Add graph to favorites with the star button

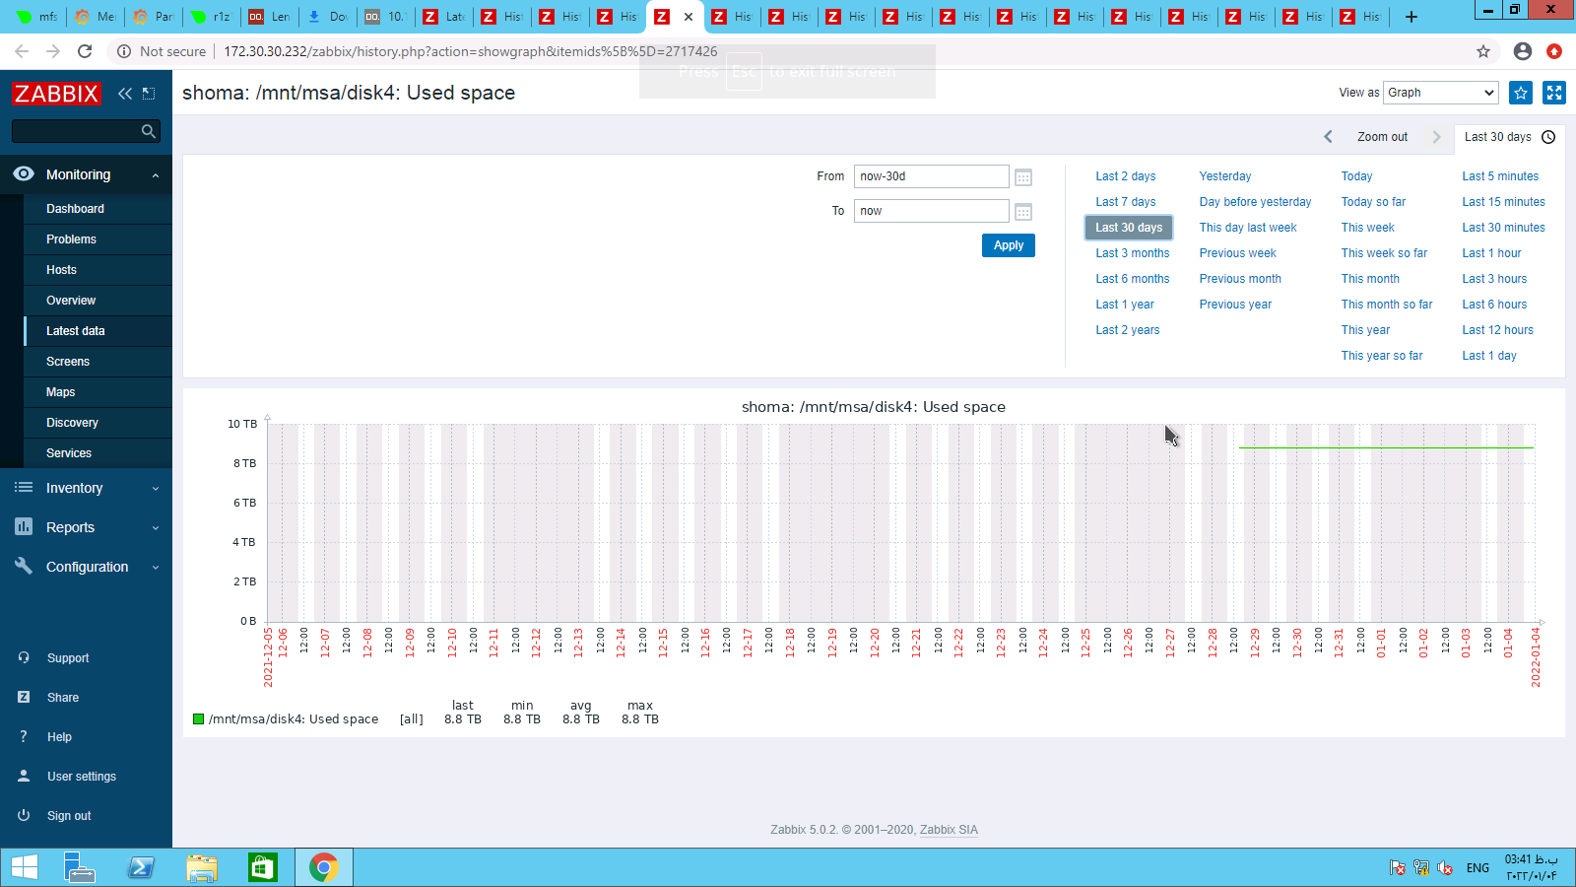coord(1521,93)
